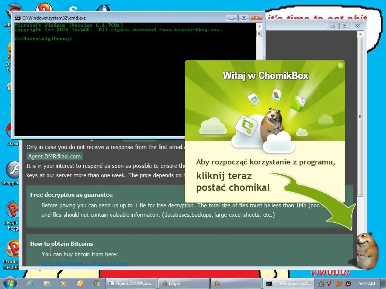Select the Skype S desktop icon at top
This screenshot has width=386, height=289.
pos(74,9)
